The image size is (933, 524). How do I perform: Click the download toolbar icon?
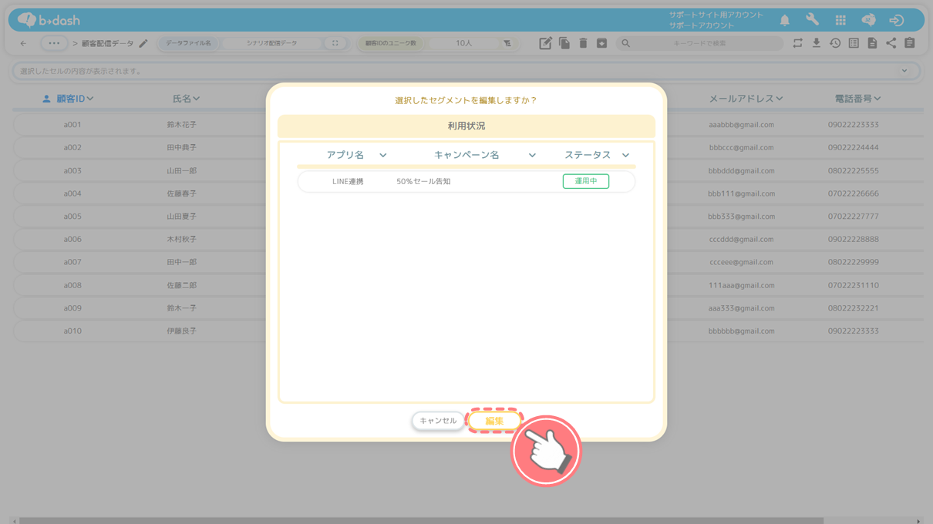click(x=816, y=43)
